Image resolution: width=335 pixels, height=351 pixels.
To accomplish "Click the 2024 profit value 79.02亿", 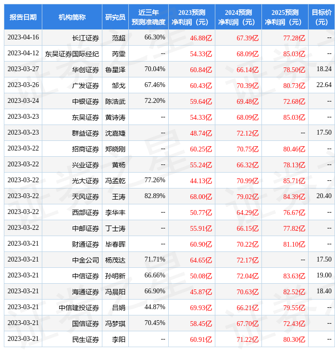I will (248, 197).
